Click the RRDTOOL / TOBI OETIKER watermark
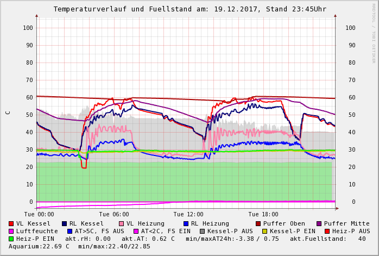 [x=374, y=33]
